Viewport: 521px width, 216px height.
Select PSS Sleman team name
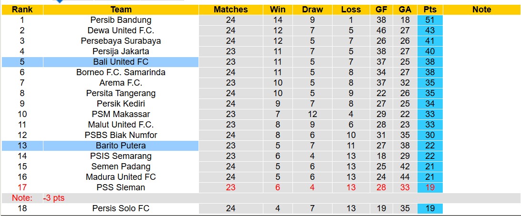(x=121, y=187)
